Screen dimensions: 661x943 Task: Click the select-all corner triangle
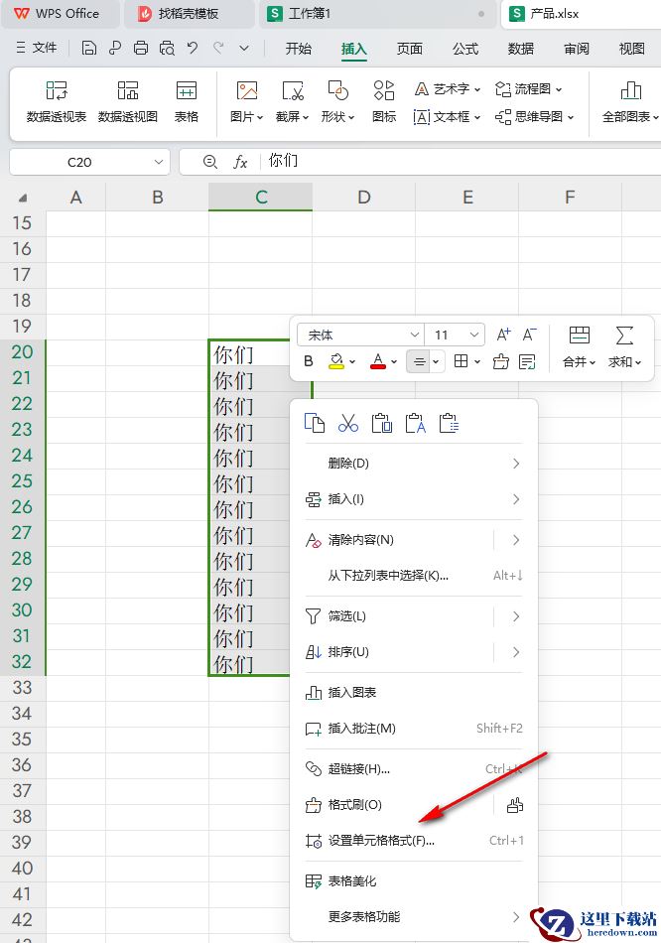pos(23,198)
